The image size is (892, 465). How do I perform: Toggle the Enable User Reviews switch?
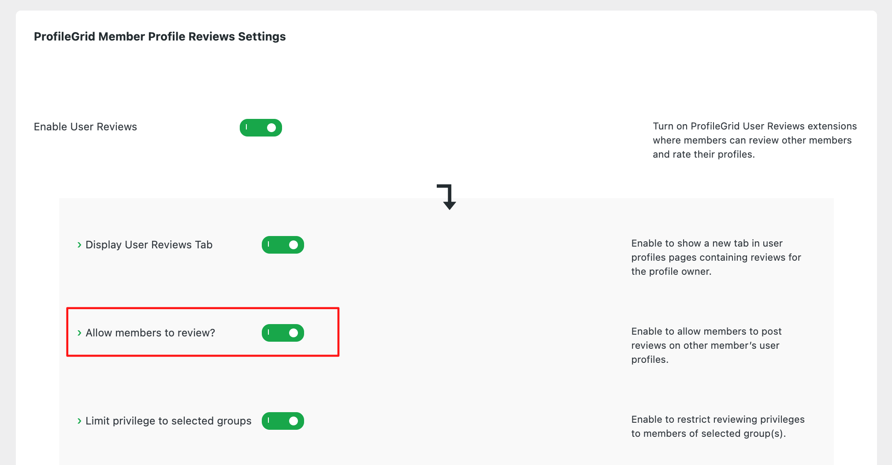coord(261,128)
